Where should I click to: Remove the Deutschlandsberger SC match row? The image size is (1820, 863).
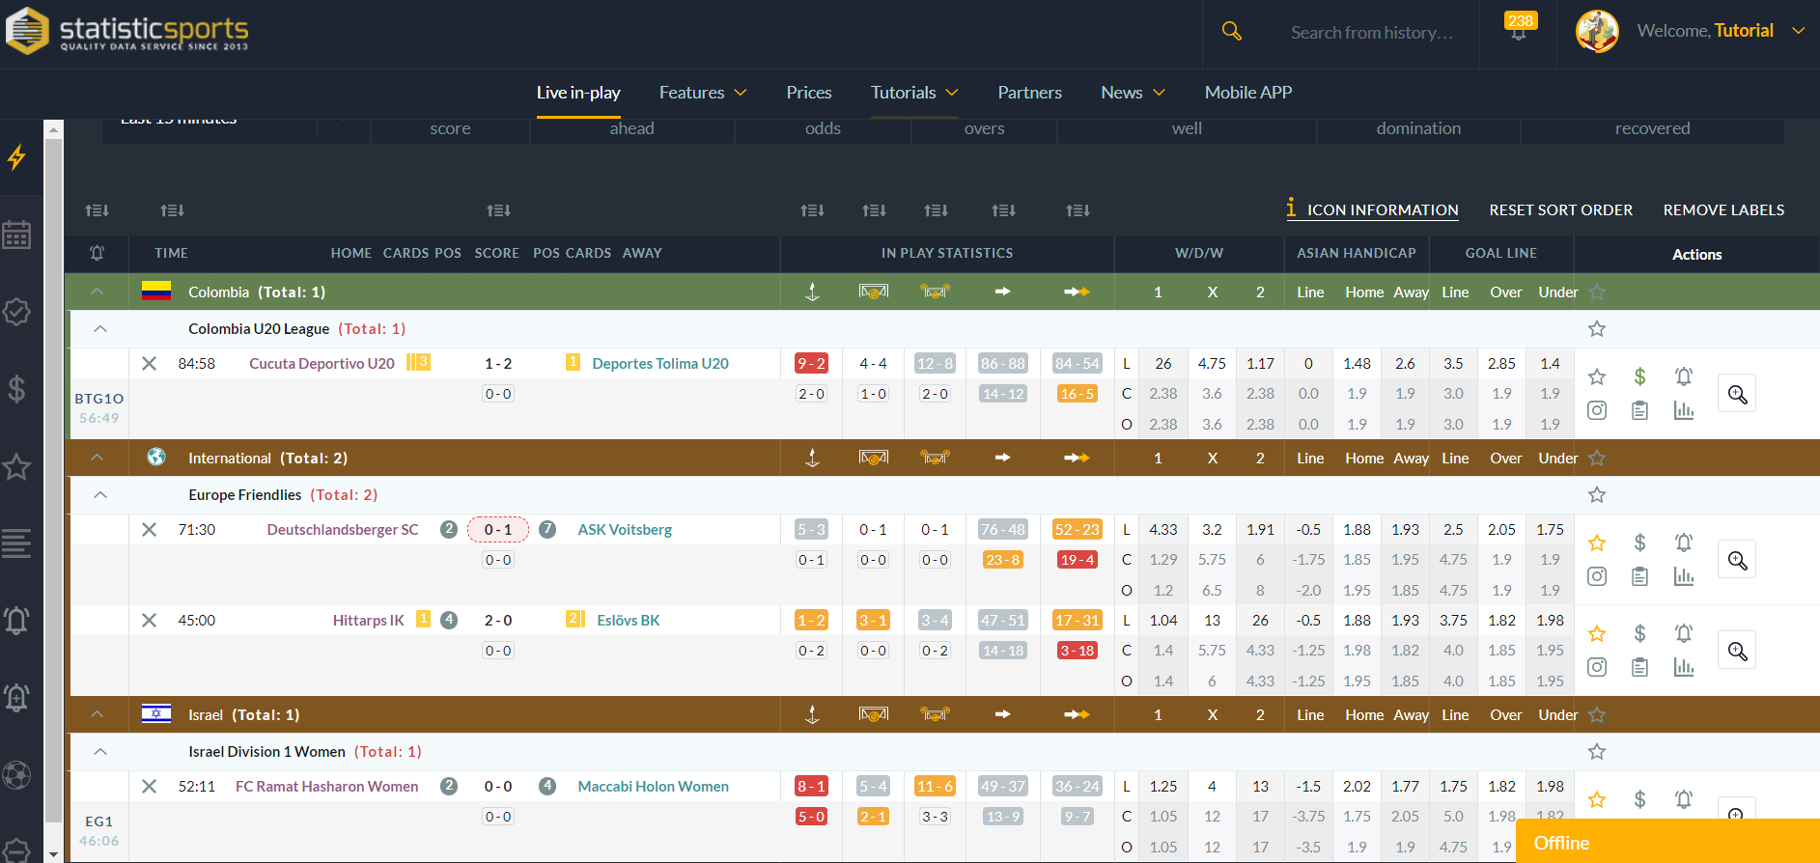point(149,530)
